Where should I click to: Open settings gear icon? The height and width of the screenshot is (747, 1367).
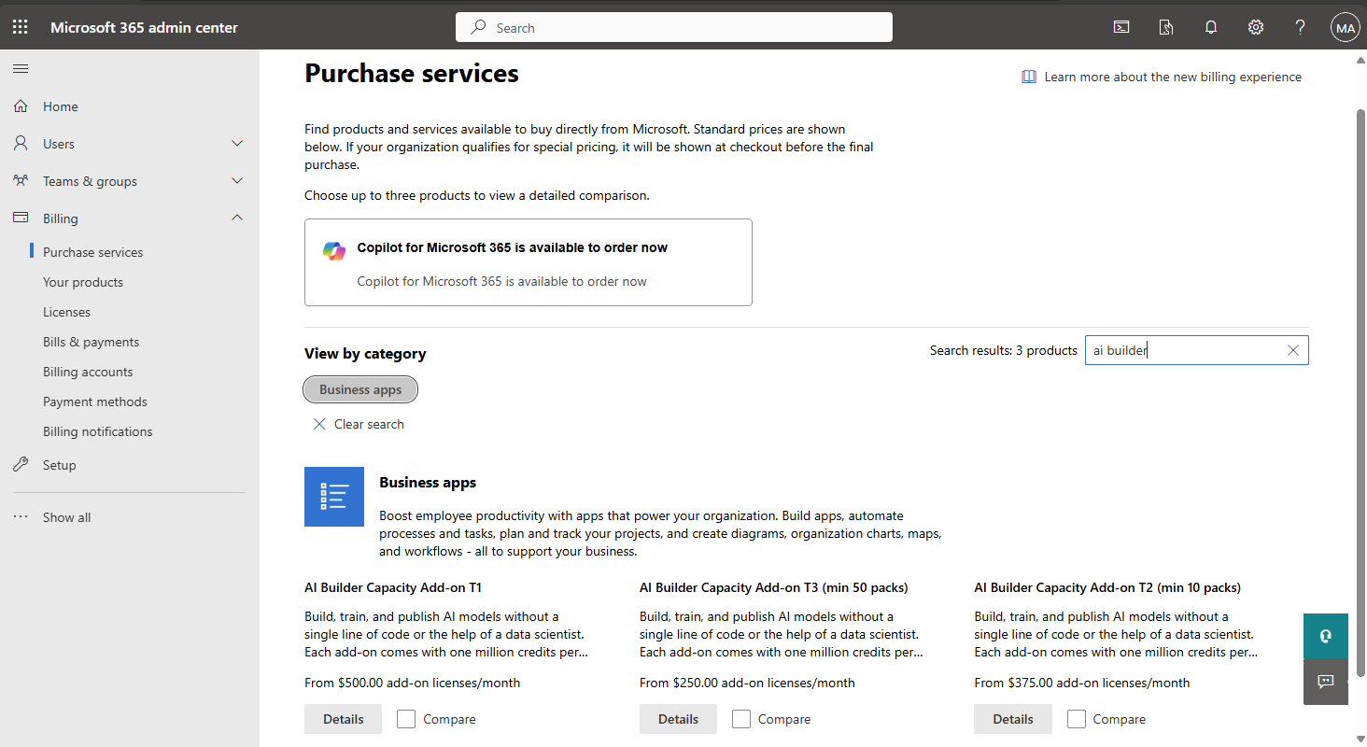[x=1256, y=27]
